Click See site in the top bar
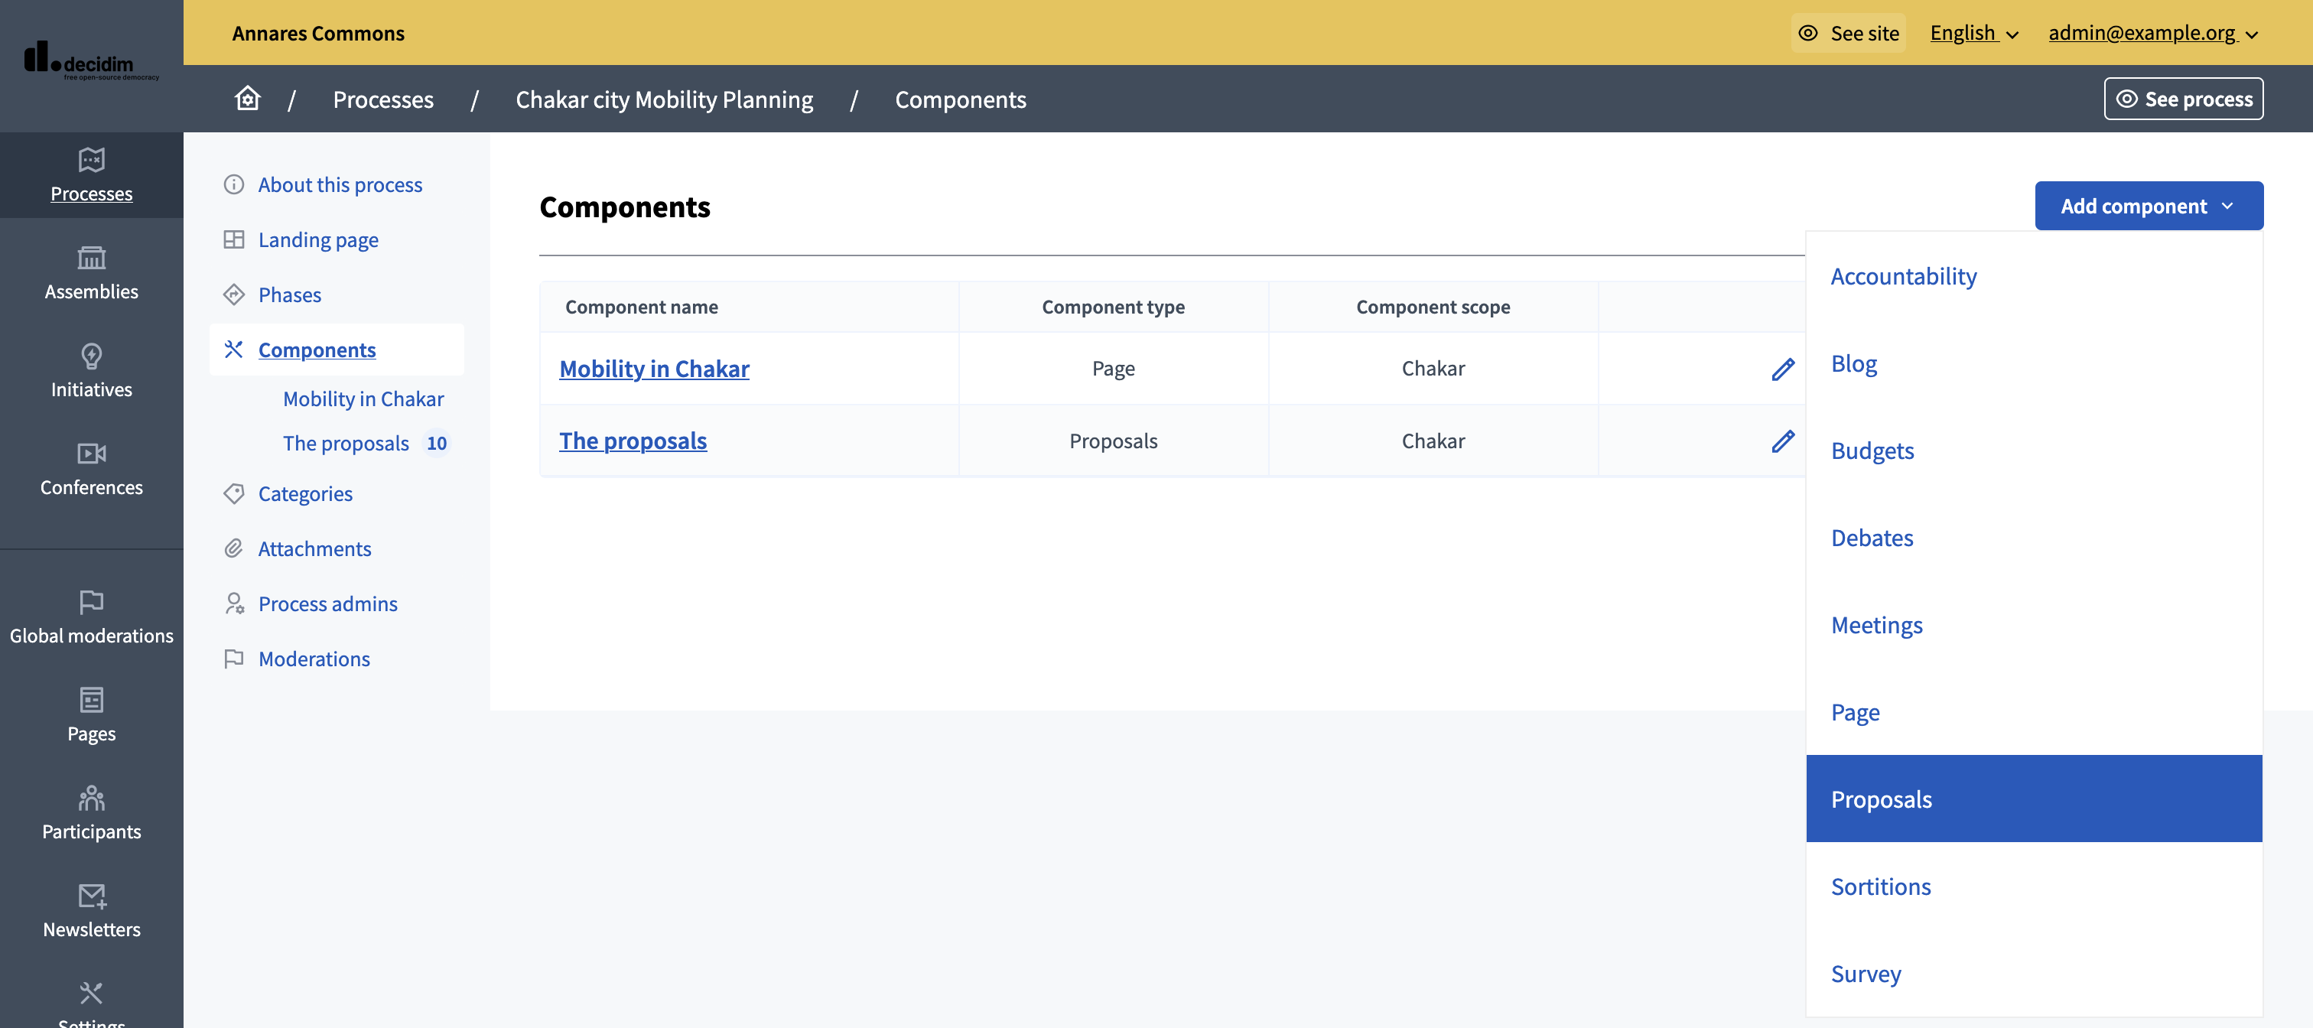 (1847, 33)
